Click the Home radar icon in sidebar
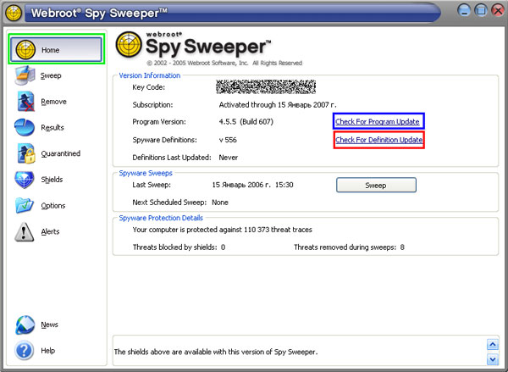This screenshot has width=508, height=372. (25, 50)
